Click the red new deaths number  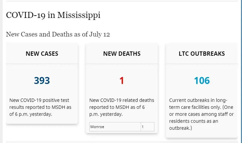(x=122, y=81)
